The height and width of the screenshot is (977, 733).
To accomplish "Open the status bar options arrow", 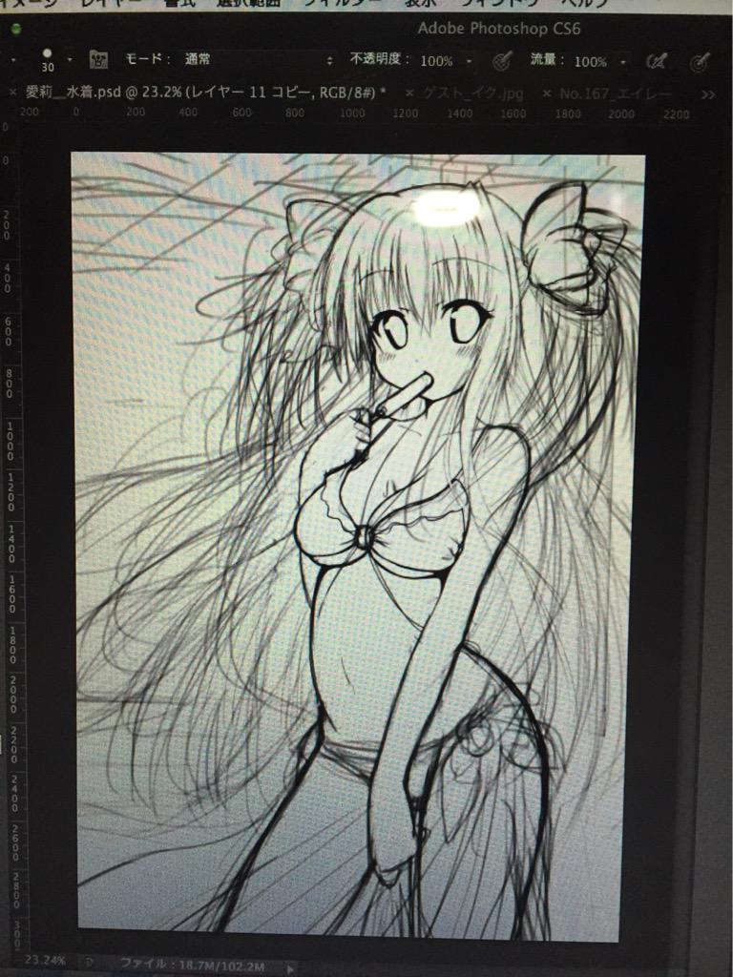I will point(290,969).
